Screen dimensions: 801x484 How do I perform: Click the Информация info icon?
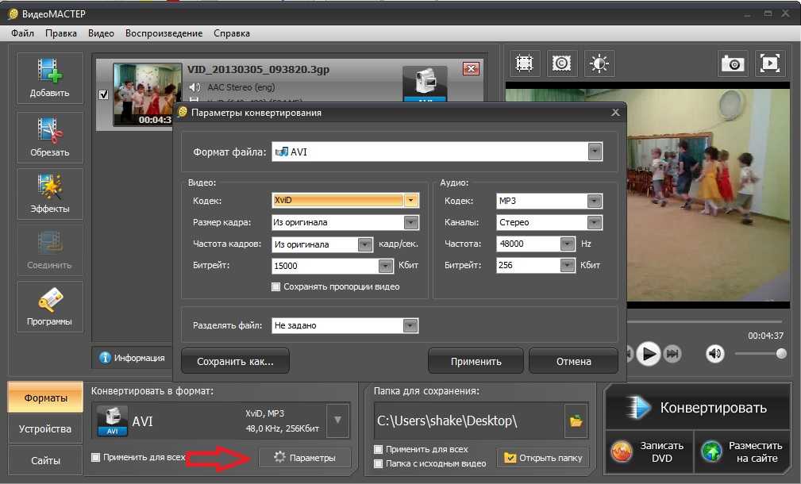coord(106,358)
